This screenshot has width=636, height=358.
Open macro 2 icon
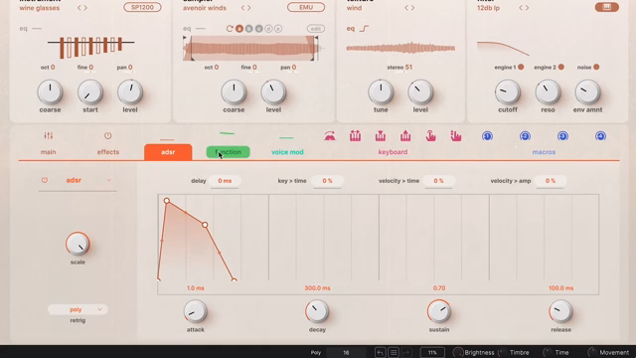525,136
